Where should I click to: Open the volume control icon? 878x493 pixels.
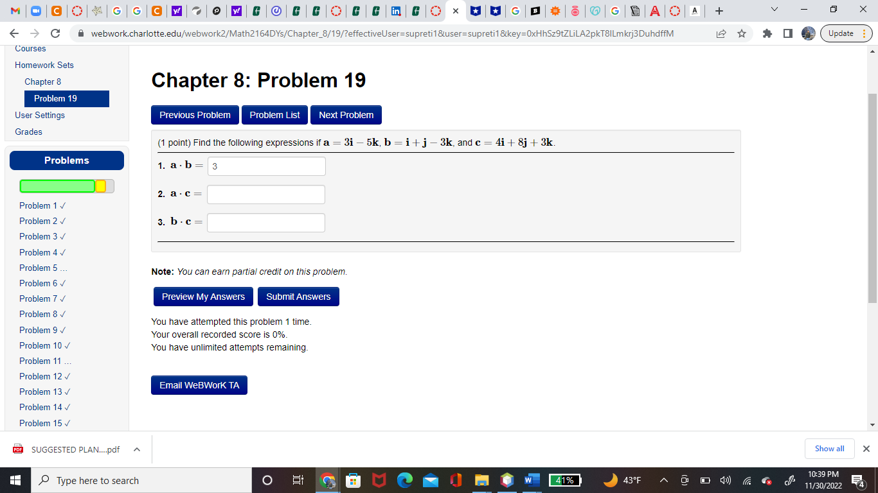pyautogui.click(x=726, y=480)
